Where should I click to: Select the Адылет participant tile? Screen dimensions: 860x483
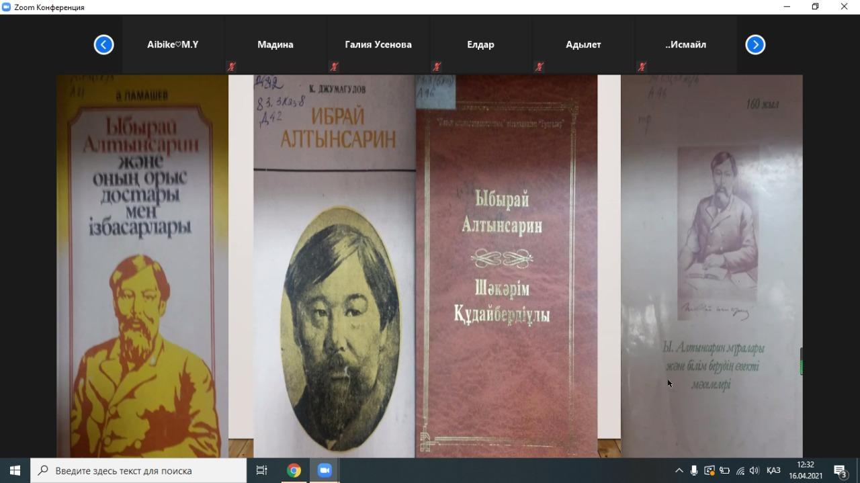tap(583, 45)
